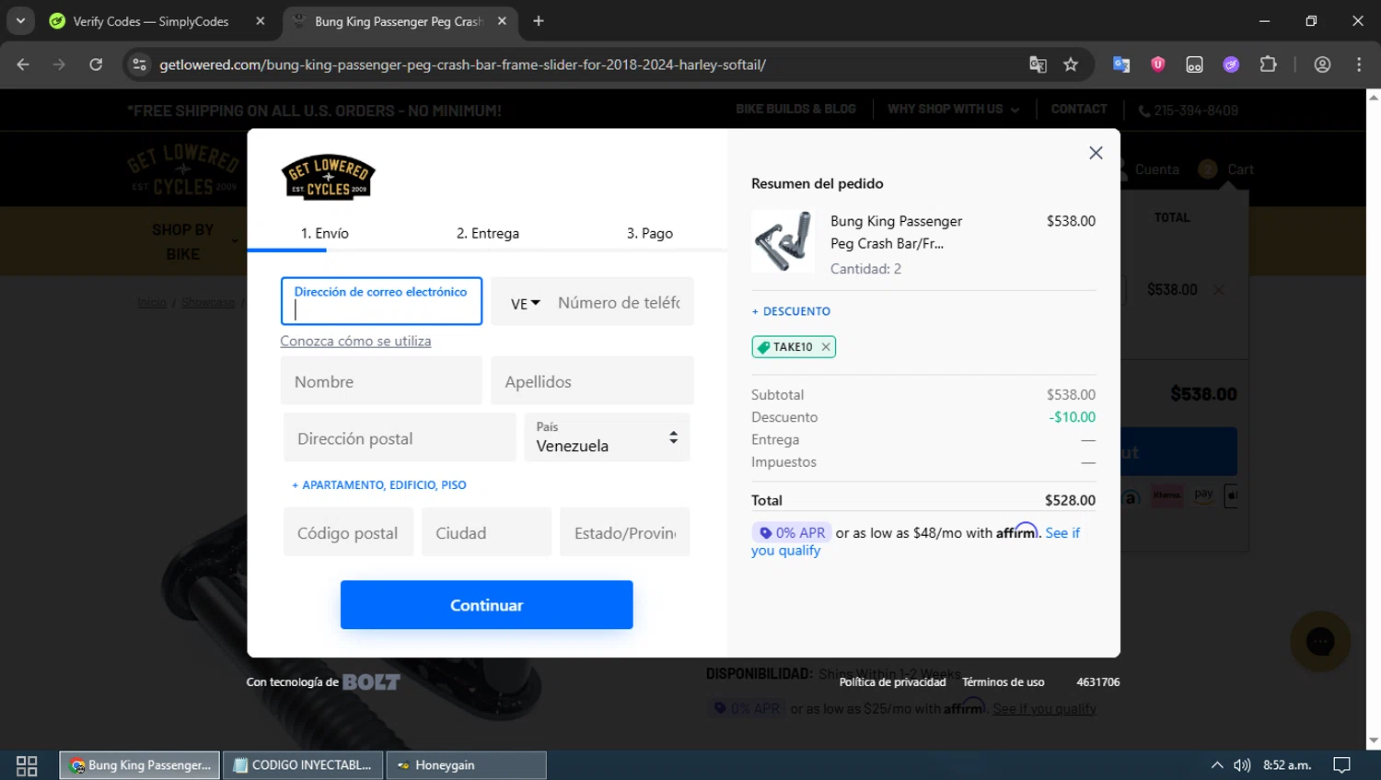Click the Continuar button
The image size is (1381, 780).
(x=486, y=605)
